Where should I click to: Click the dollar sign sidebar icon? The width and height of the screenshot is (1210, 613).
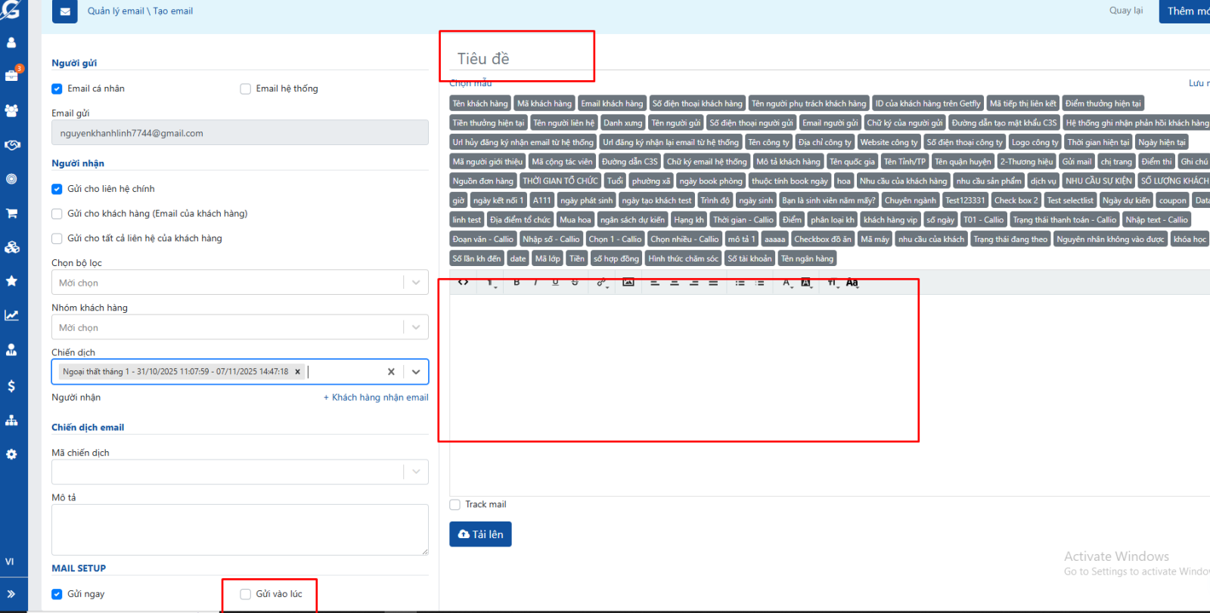click(x=11, y=386)
